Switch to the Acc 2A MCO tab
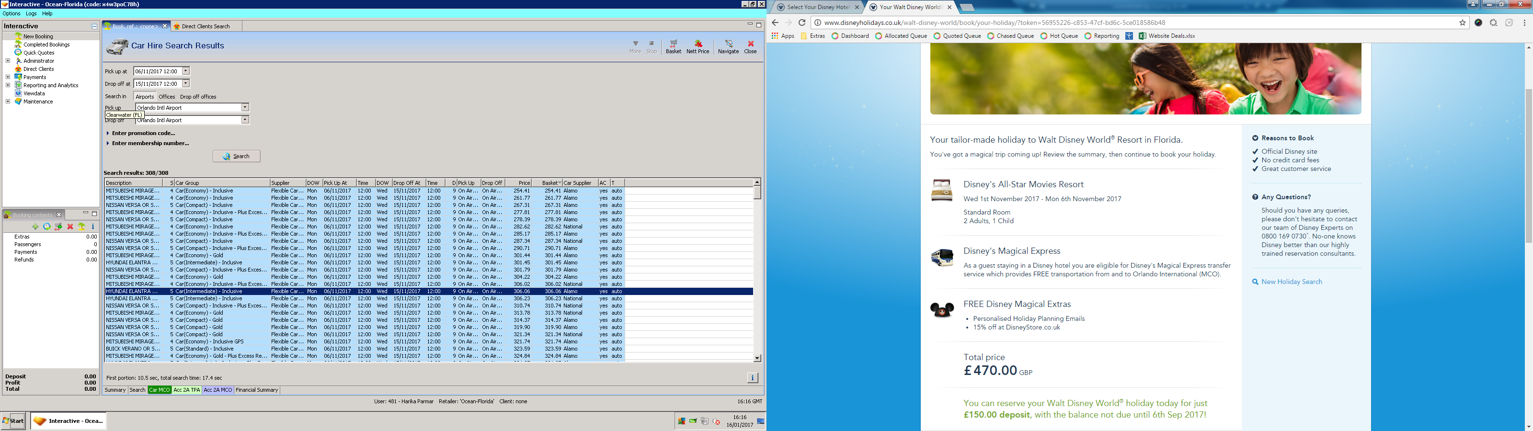Viewport: 1533px width, 431px height. tap(218, 390)
